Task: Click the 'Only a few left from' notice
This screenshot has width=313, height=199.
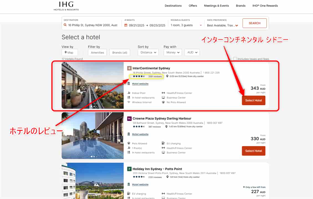Action: click(x=254, y=187)
